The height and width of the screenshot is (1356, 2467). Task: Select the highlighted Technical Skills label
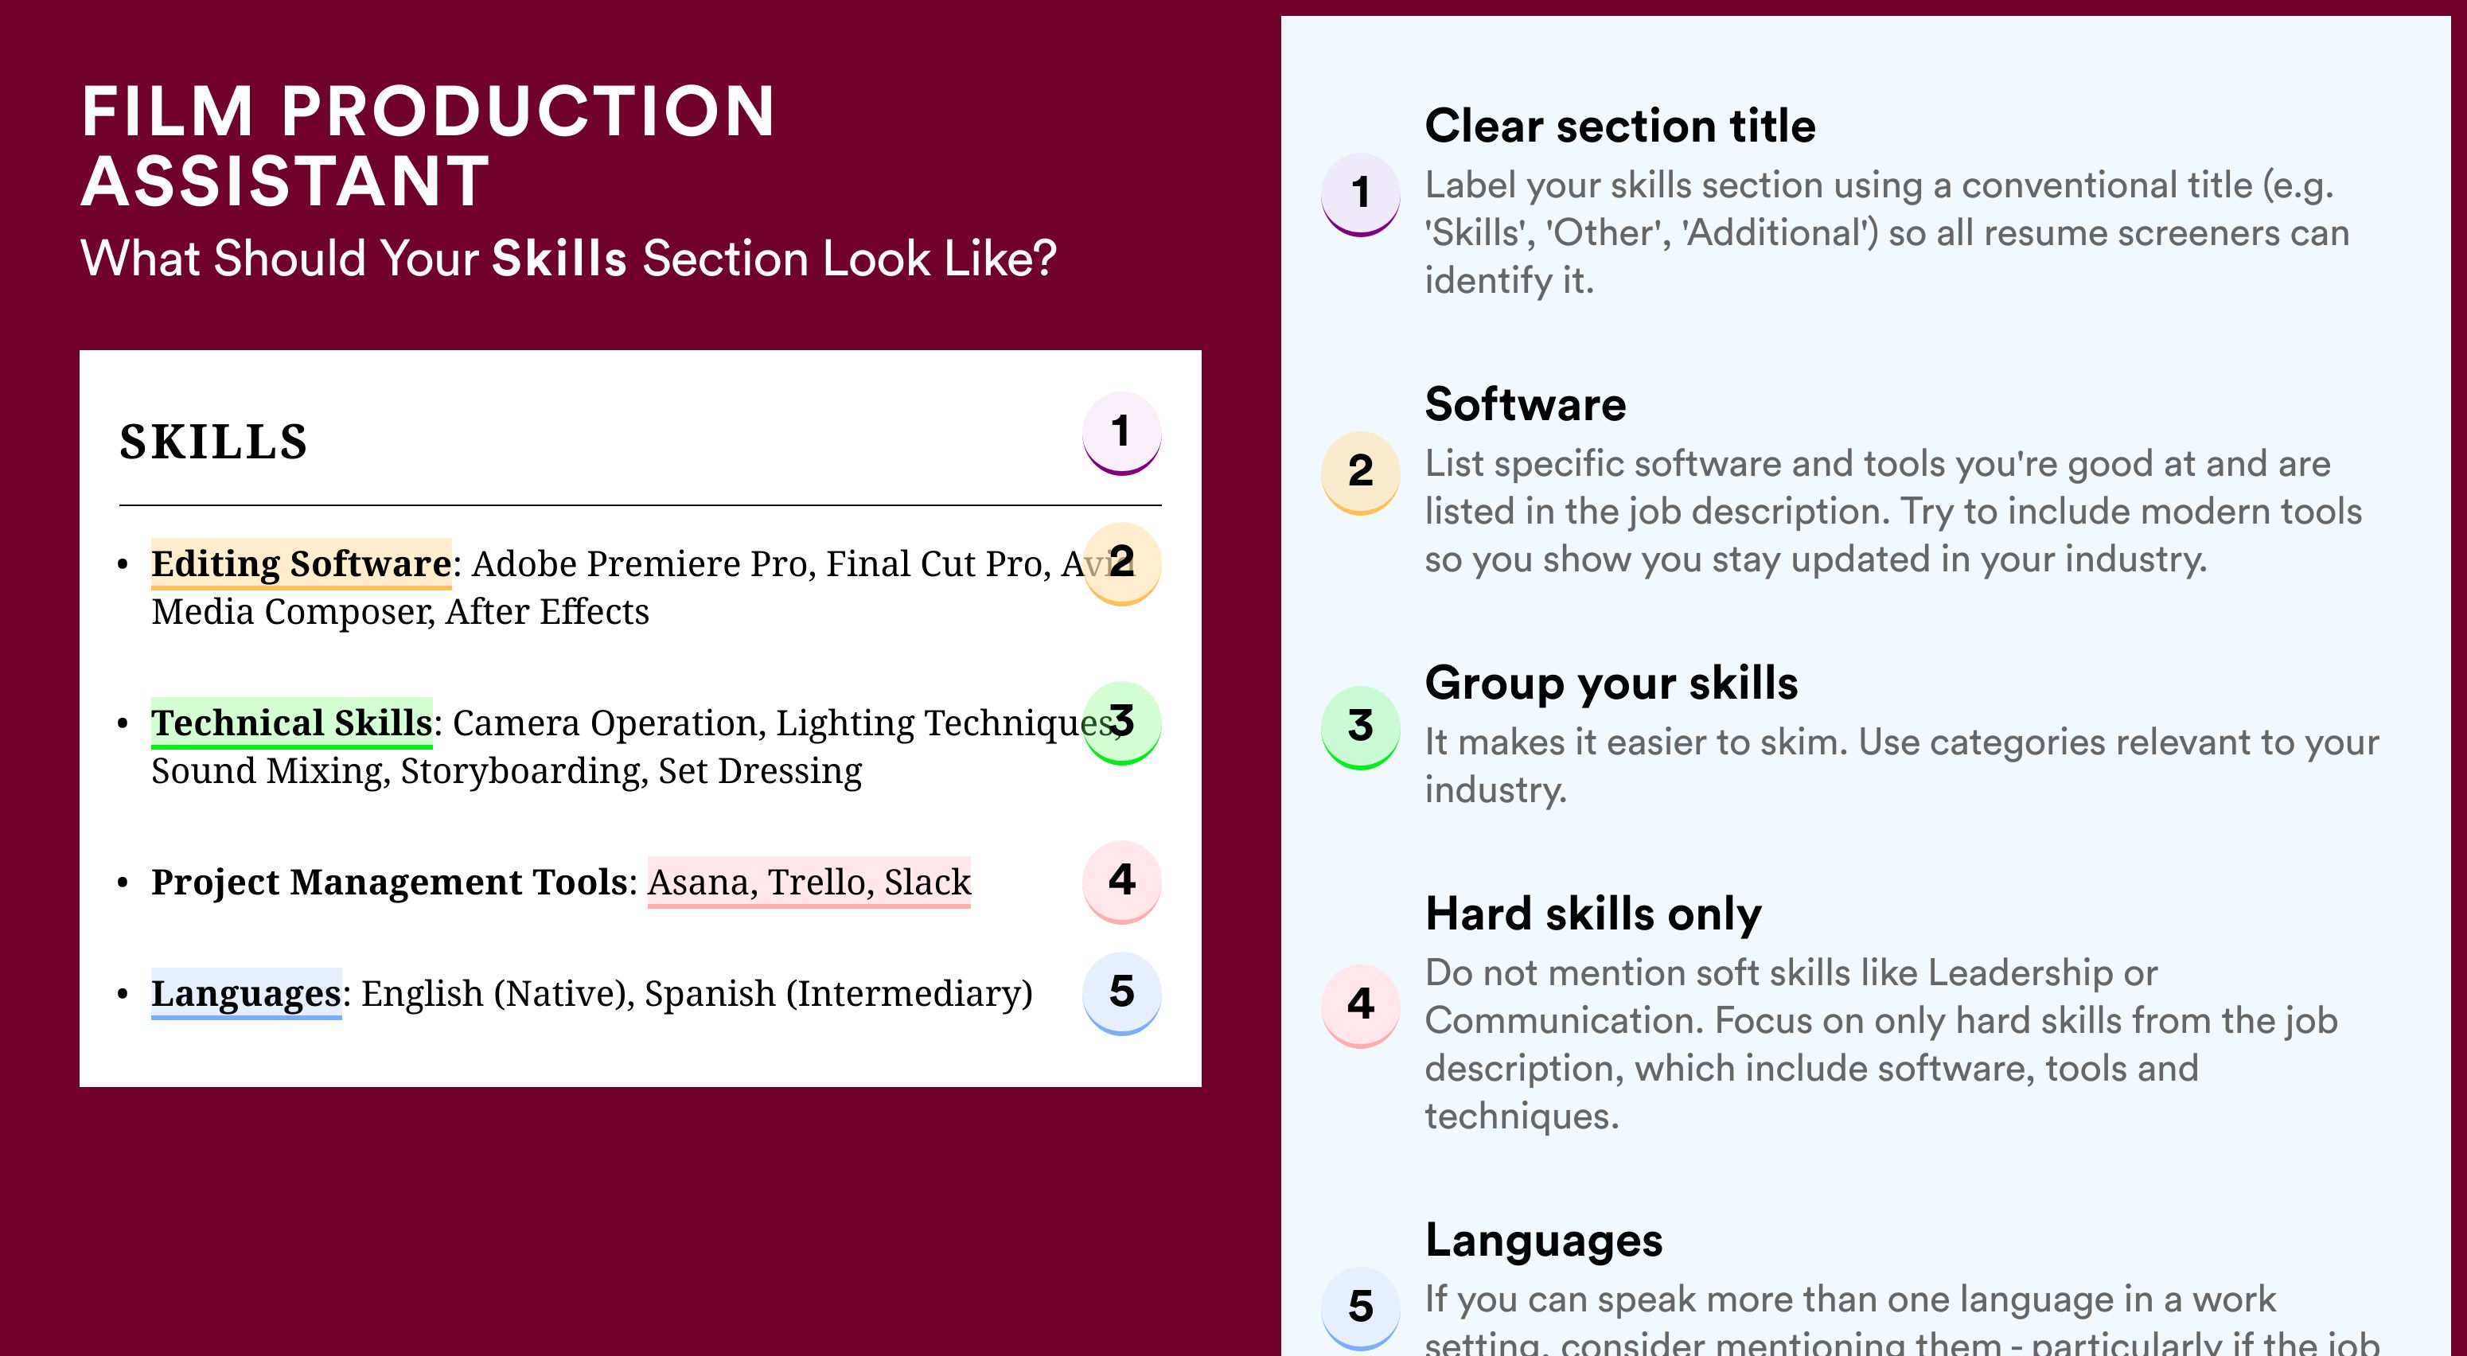coord(292,722)
